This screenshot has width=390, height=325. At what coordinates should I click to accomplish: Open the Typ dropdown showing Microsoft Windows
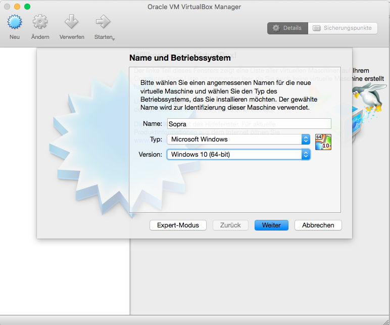coord(238,140)
